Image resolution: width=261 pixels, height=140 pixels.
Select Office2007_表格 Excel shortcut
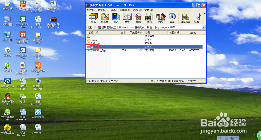[23, 22]
